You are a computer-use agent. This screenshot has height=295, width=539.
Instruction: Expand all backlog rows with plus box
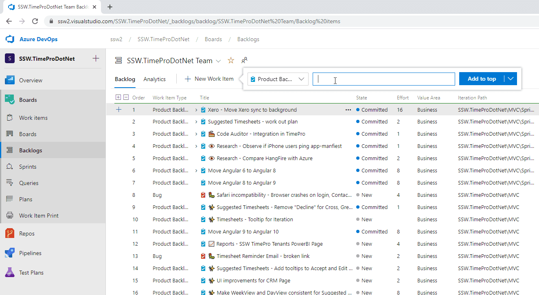pos(118,97)
